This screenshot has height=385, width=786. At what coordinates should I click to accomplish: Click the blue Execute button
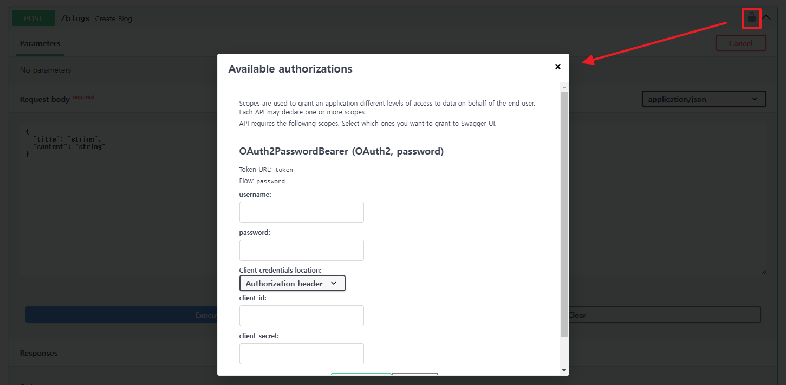(121, 315)
